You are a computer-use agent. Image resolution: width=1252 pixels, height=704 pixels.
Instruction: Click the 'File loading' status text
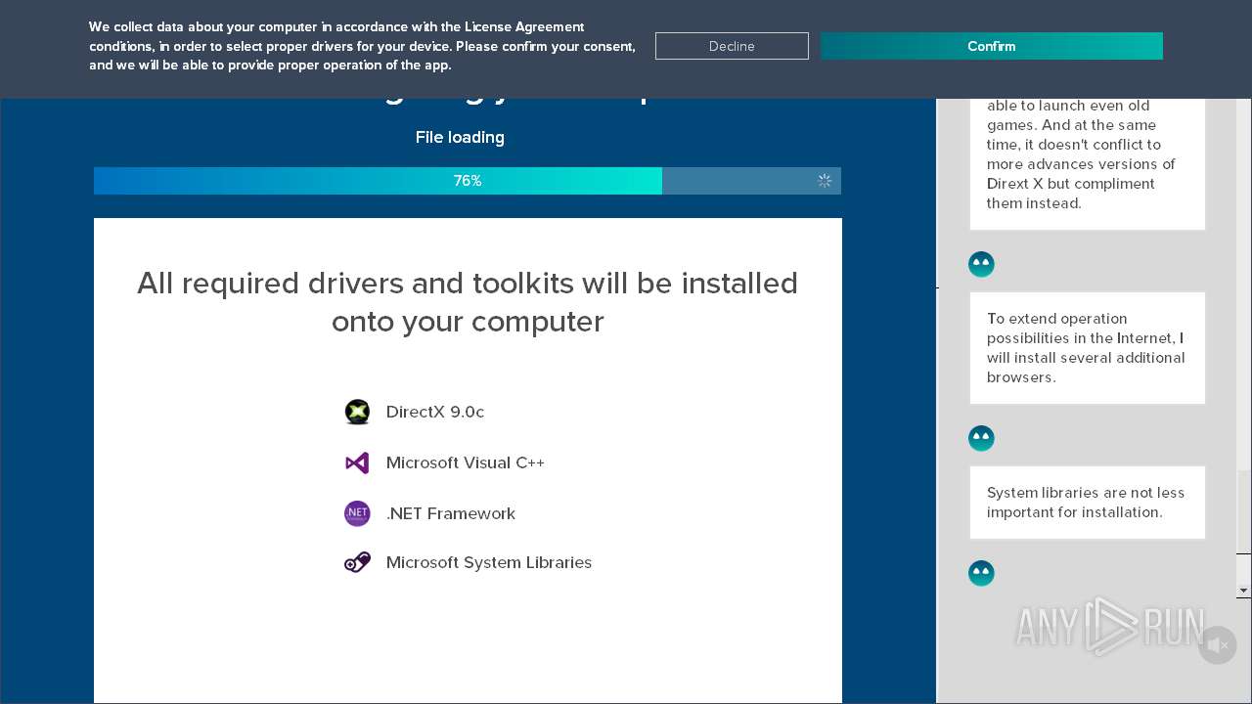click(x=460, y=137)
